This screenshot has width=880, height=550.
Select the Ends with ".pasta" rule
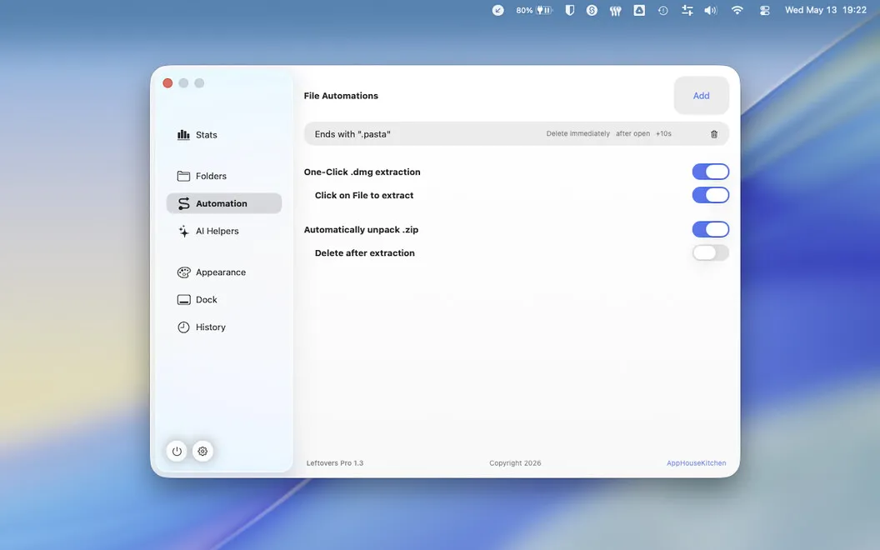(517, 133)
